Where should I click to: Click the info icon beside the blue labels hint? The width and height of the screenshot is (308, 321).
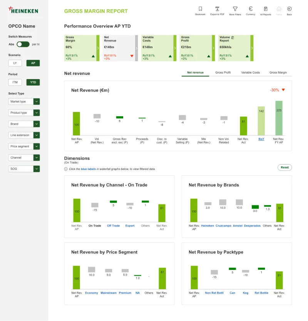click(65, 169)
